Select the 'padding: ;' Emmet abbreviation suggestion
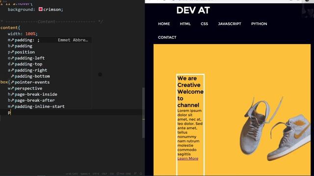The width and height of the screenshot is (314, 176). (49, 40)
